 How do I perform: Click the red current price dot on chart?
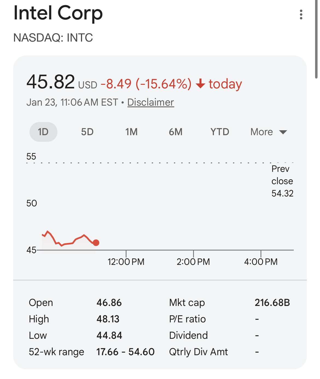96,243
